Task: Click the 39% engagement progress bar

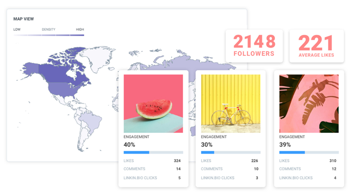Action: click(309, 152)
